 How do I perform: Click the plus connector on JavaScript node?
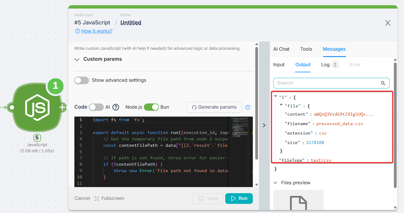(62, 107)
